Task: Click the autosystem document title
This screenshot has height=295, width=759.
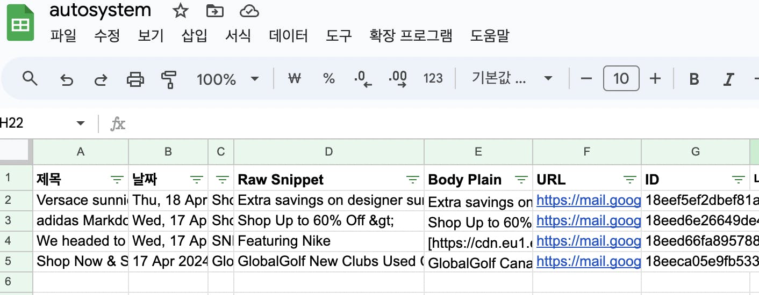Action: 101,10
